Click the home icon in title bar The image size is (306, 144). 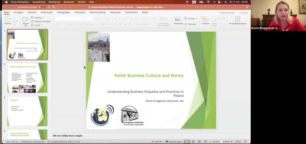(49, 7)
